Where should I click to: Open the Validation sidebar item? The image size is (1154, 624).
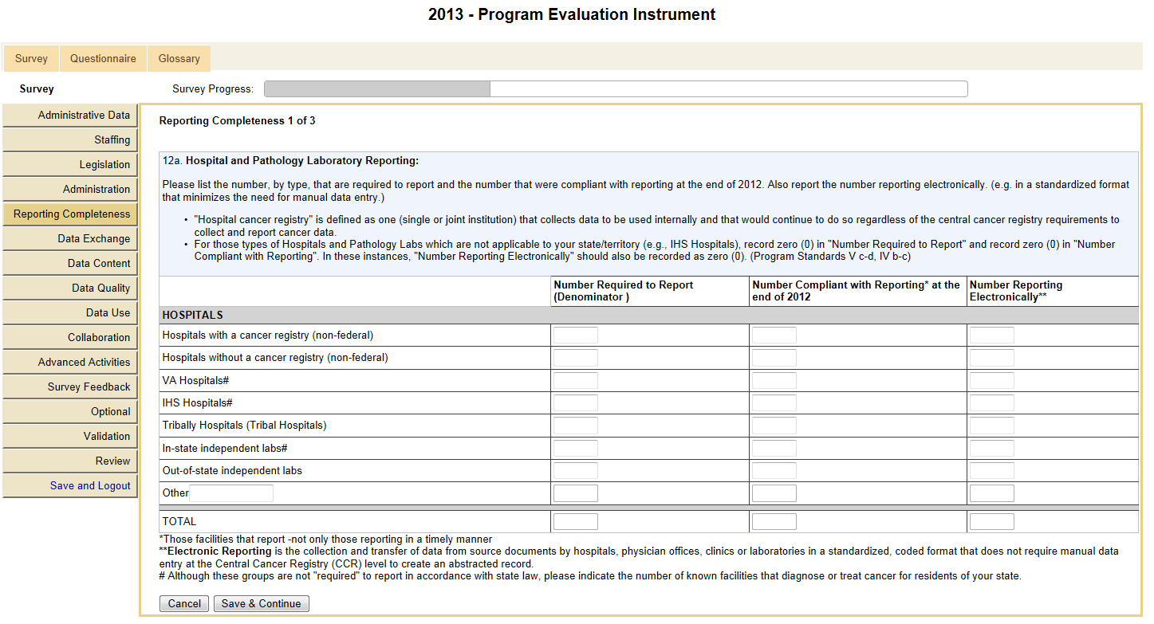pyautogui.click(x=70, y=437)
